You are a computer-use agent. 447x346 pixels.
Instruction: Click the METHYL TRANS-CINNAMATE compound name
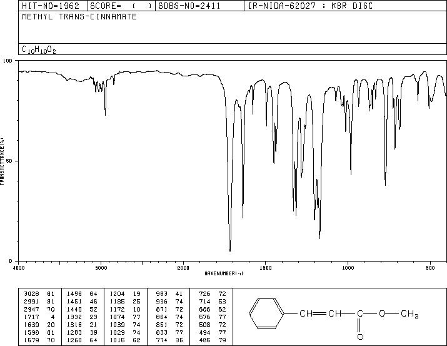coord(79,17)
